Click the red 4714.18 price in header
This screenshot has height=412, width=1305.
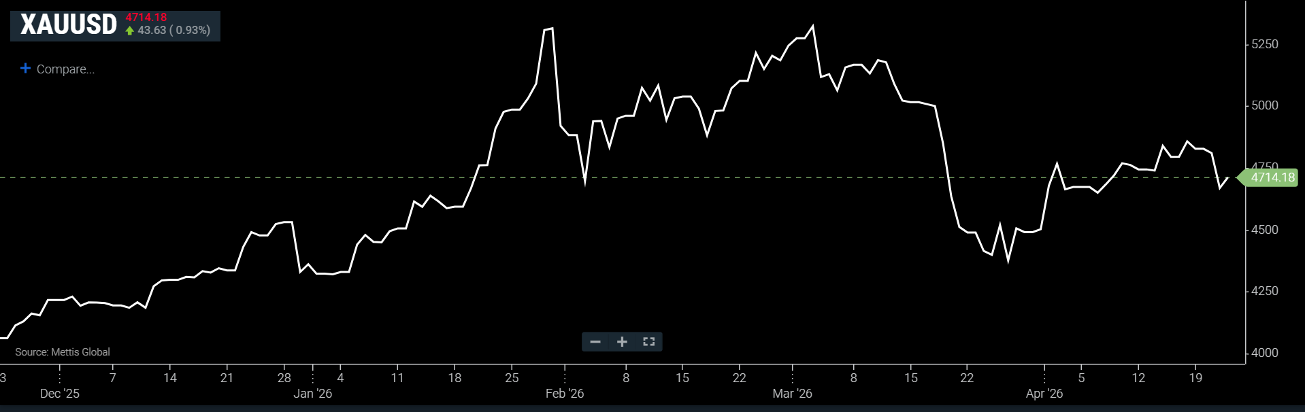tap(146, 18)
